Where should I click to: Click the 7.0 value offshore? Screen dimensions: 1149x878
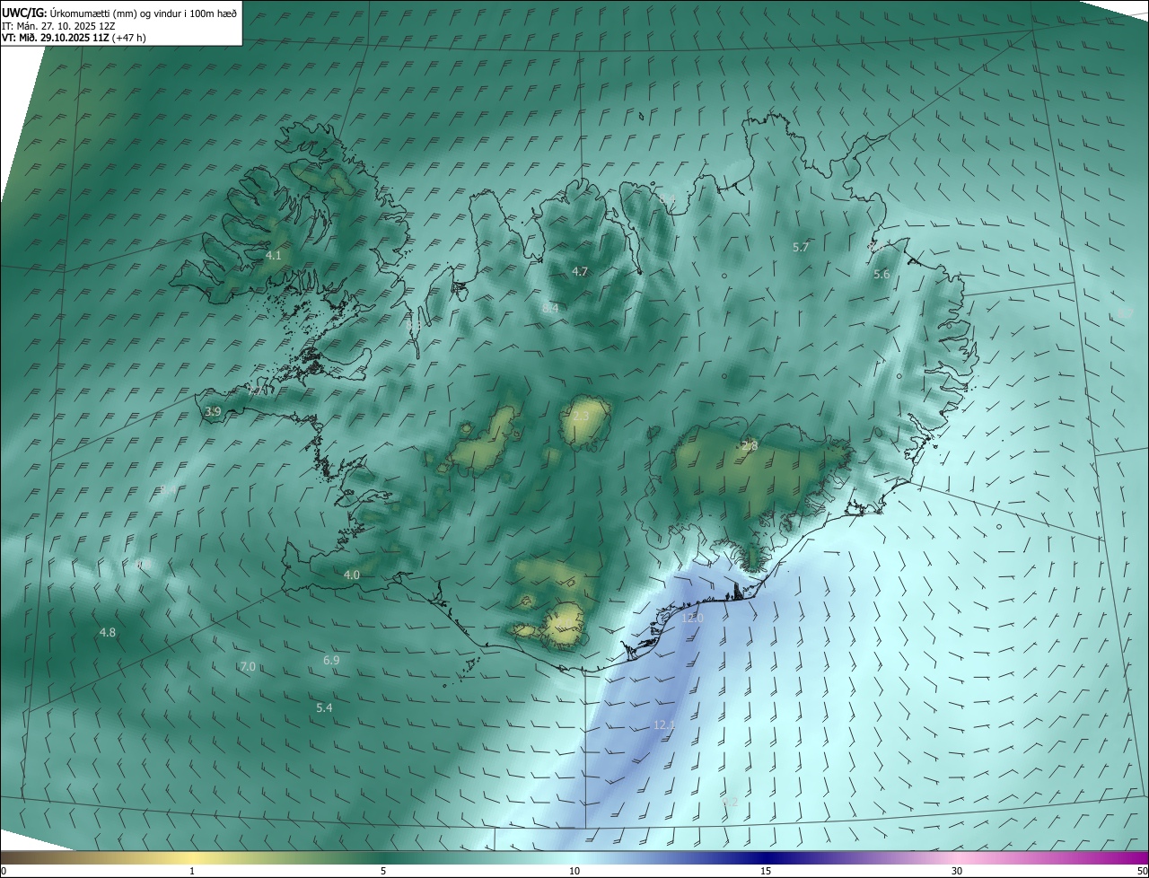[x=249, y=666]
